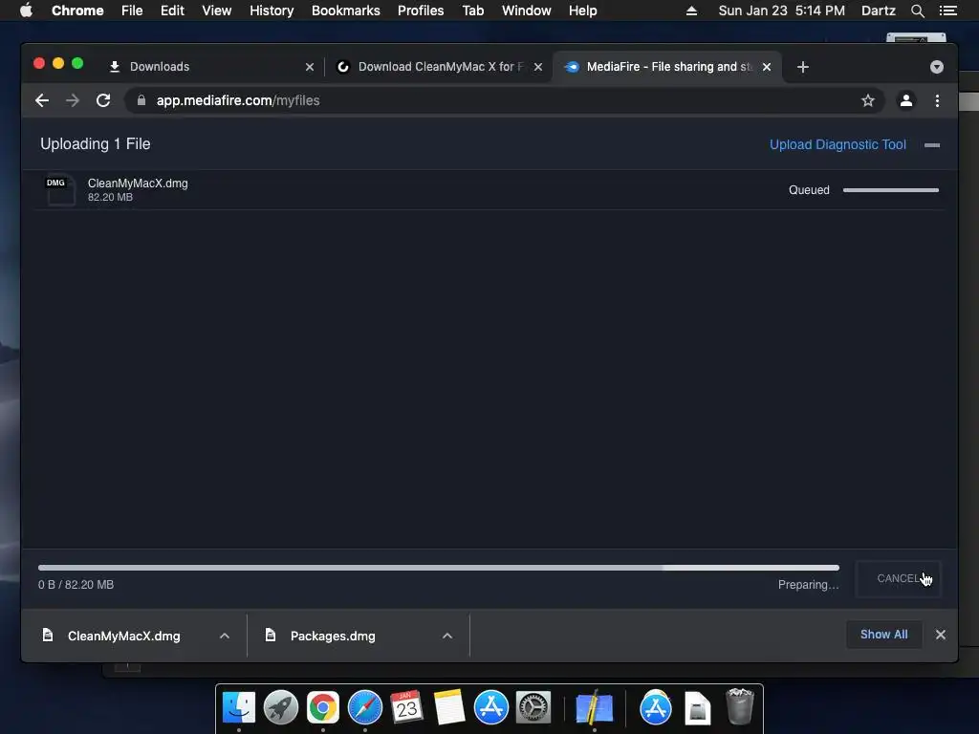979x734 pixels.
Task: Open the Apple menu
Action: (x=26, y=11)
